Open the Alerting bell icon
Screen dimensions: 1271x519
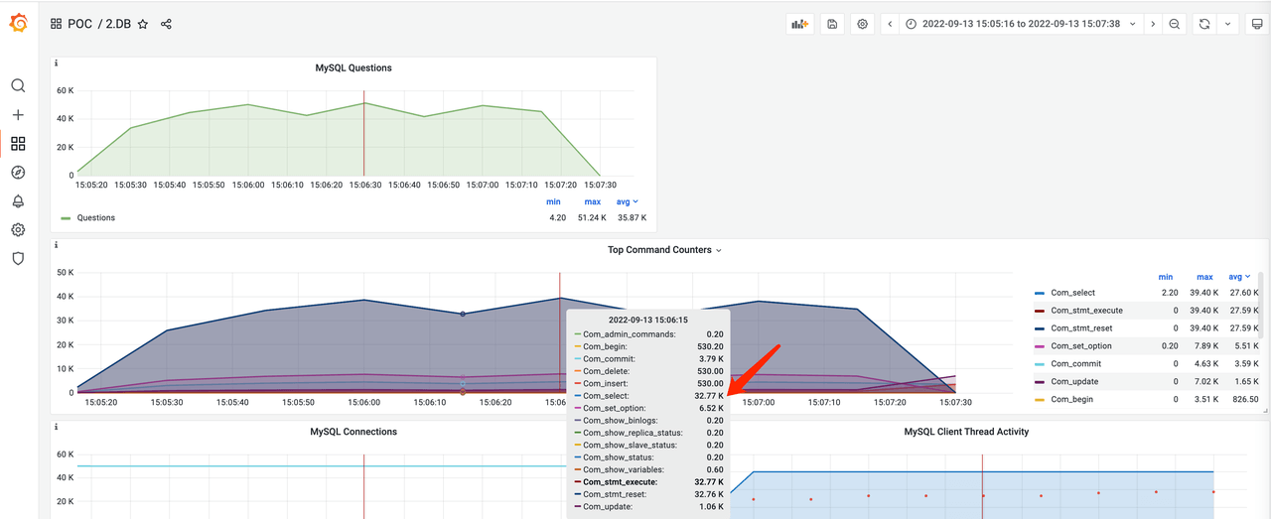[x=18, y=201]
